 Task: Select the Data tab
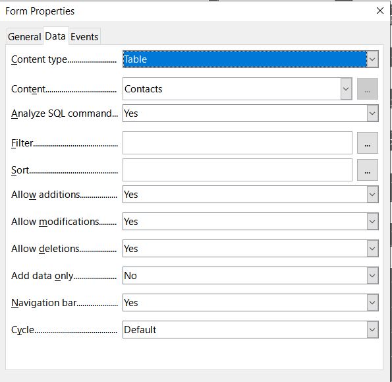55,36
